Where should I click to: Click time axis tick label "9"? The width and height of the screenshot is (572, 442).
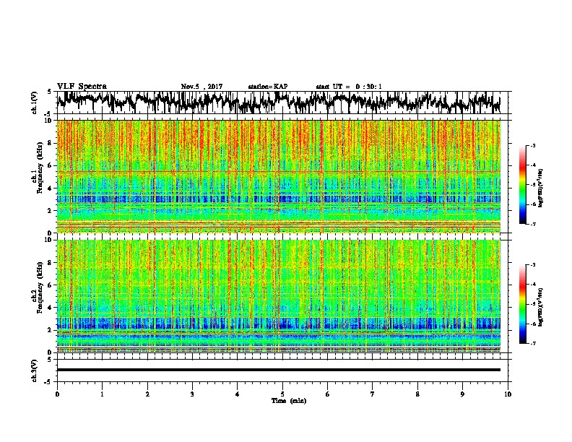(x=462, y=394)
